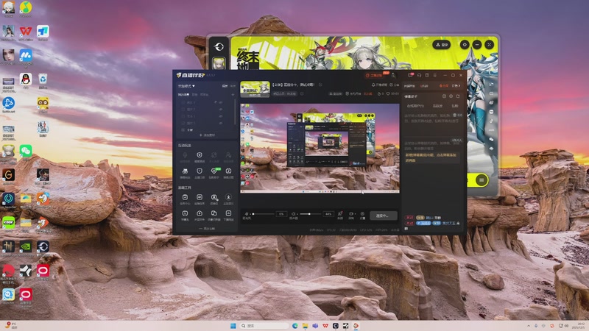The image size is (589, 331).
Task: Open File Explorer from the taskbar
Action: click(x=305, y=326)
